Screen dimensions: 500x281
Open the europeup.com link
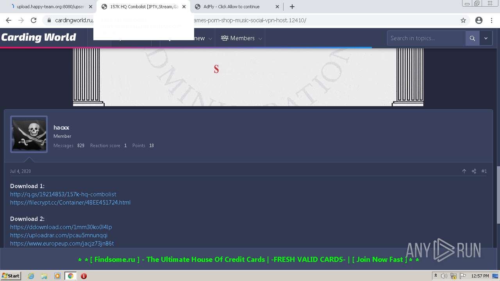62,243
